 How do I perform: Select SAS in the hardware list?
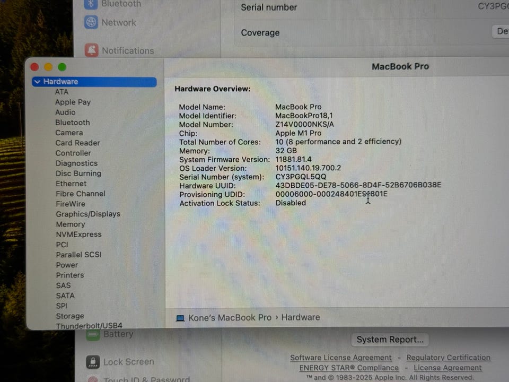click(63, 285)
